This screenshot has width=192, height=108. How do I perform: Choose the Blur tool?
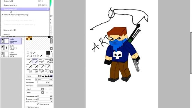(x=29, y=66)
